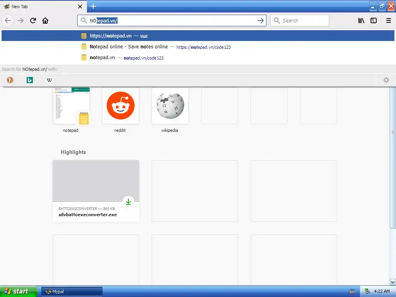396x297 pixels.
Task: Open the Library icon in the toolbar
Action: tap(361, 20)
